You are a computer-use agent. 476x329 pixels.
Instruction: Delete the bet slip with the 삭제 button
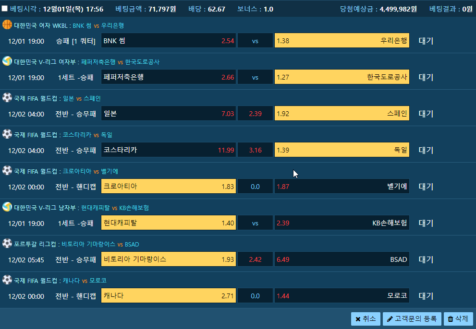458,319
